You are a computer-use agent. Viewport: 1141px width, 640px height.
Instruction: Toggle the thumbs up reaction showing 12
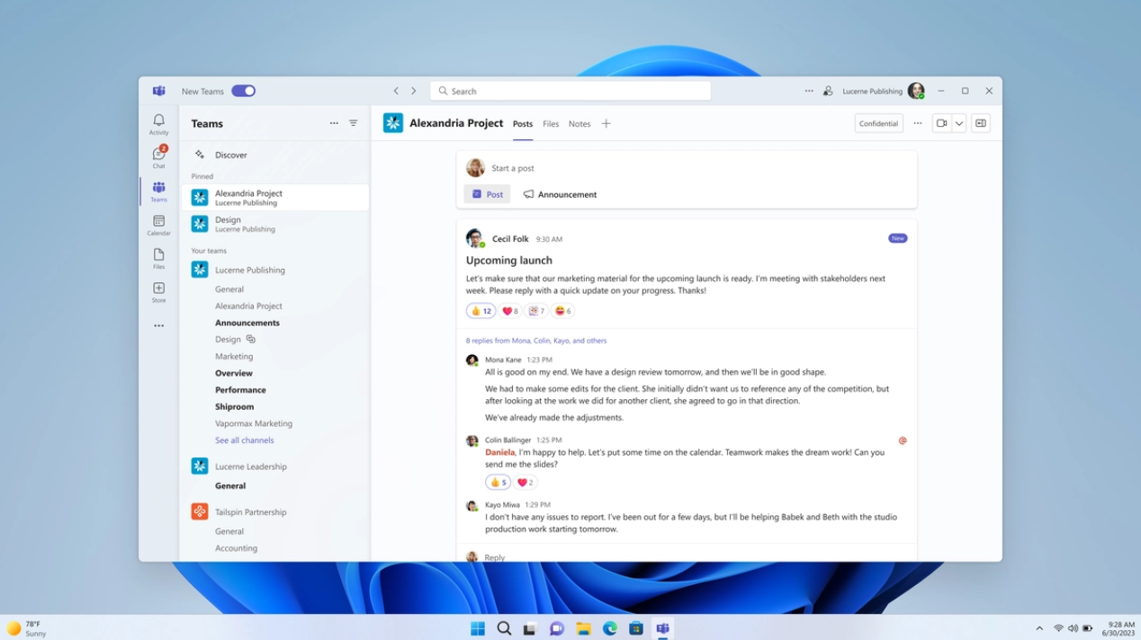pyautogui.click(x=481, y=311)
